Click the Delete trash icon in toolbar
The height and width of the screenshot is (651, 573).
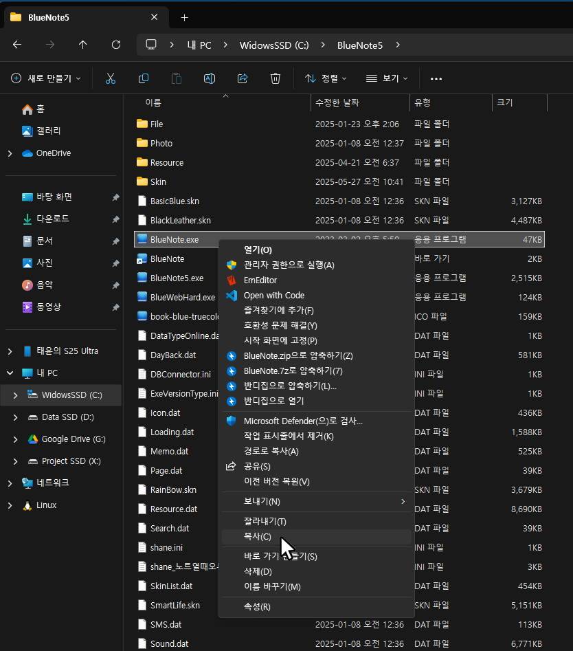(276, 78)
